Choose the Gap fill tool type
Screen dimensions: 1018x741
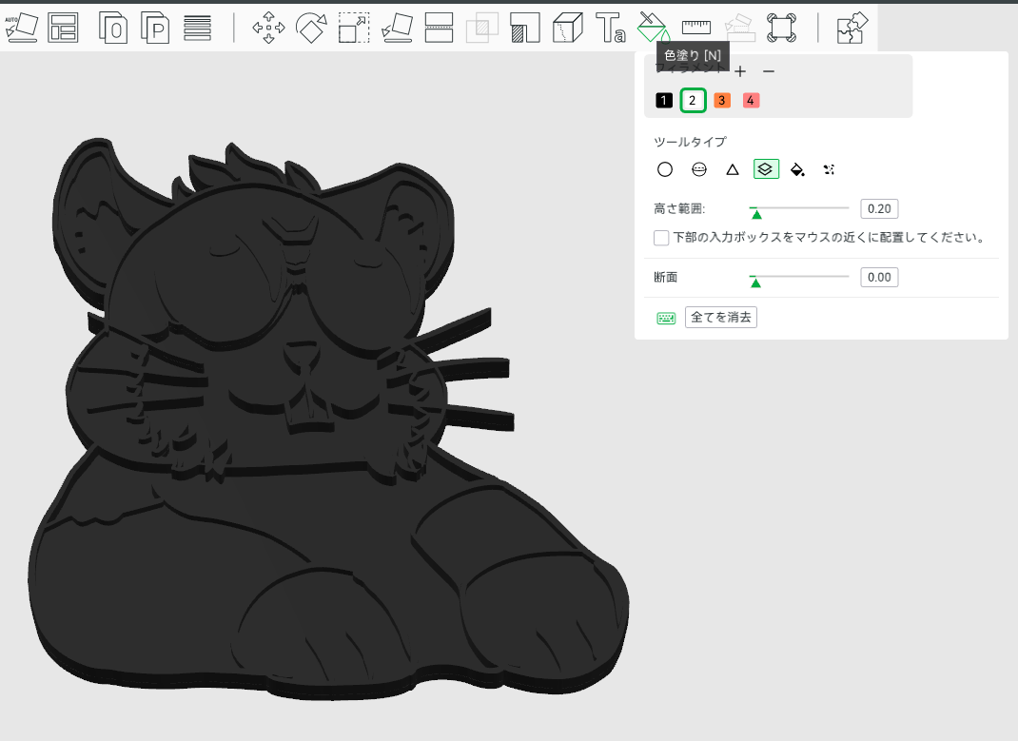(x=829, y=170)
